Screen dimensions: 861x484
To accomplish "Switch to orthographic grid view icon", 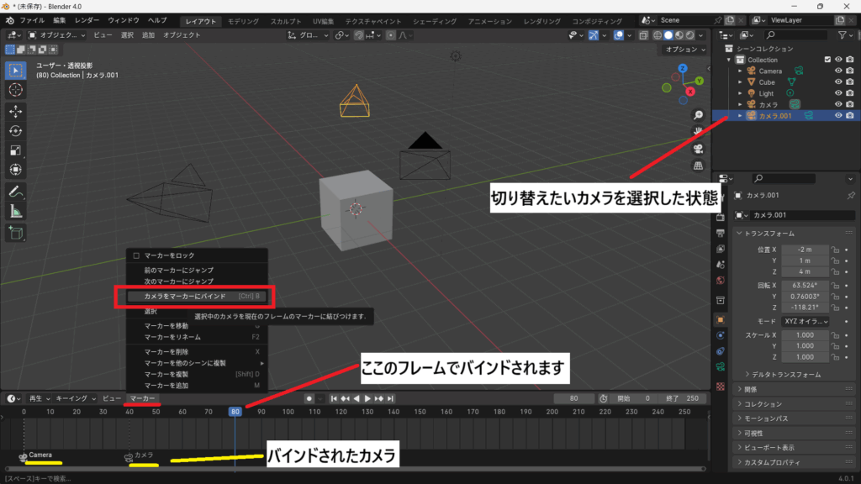I will (x=698, y=166).
